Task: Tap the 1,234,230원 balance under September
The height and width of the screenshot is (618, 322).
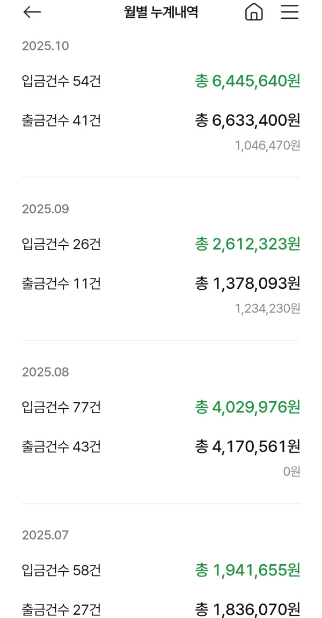Action: (x=267, y=308)
